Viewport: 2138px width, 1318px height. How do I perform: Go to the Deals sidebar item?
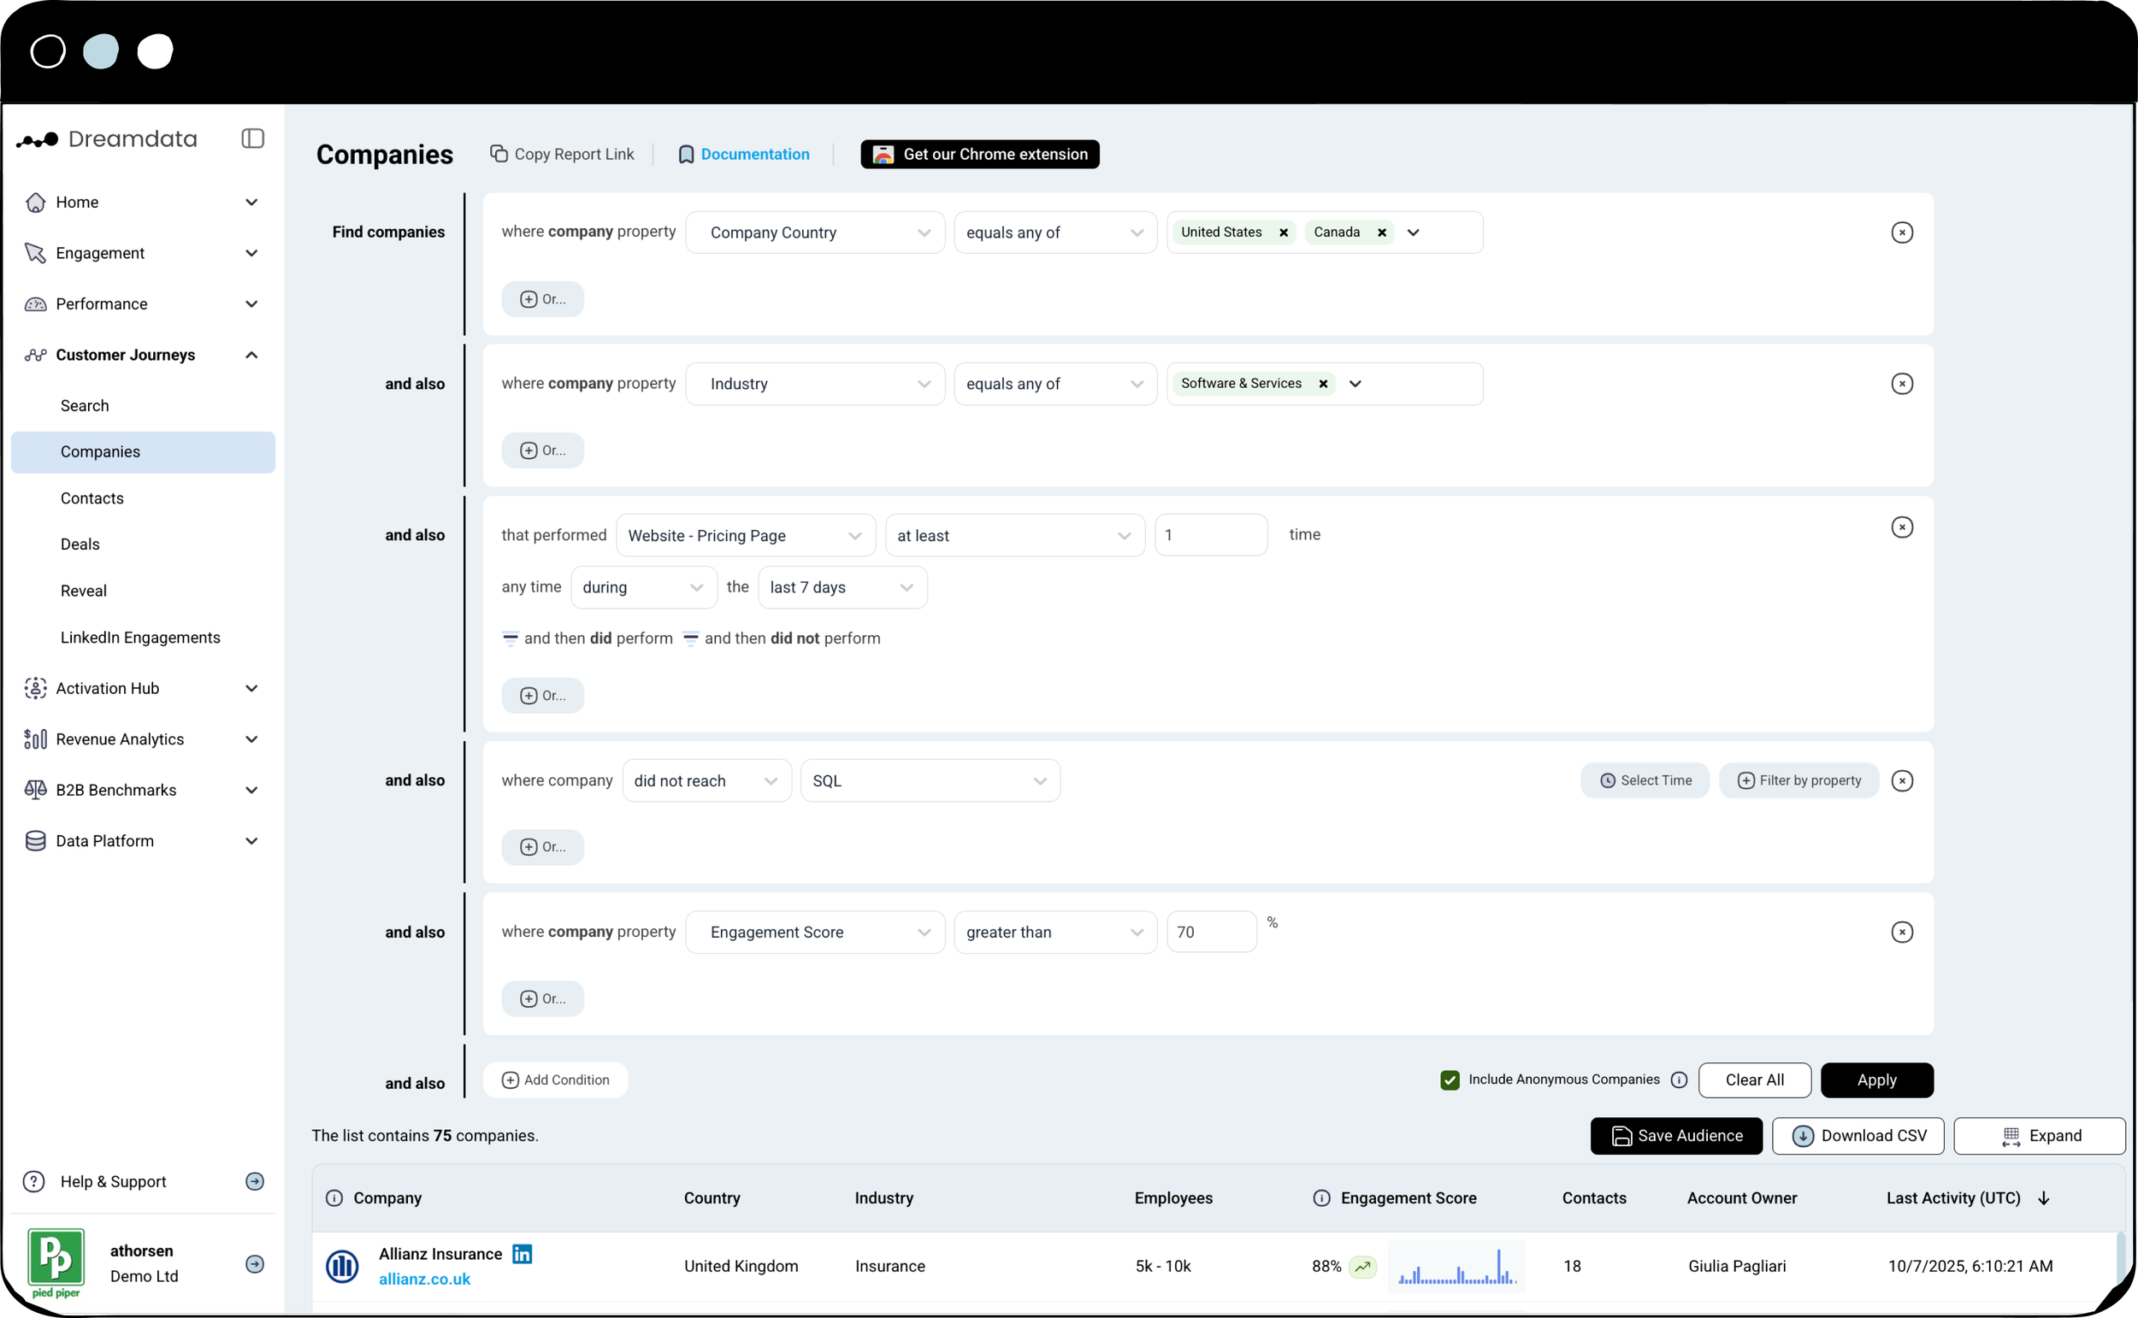click(80, 544)
